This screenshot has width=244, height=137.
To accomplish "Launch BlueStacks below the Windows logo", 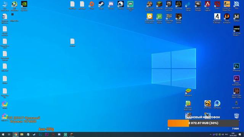I will click(x=188, y=92).
